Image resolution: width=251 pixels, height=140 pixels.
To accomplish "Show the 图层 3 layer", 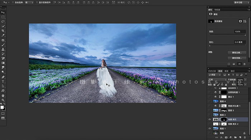I will coord(209,110).
